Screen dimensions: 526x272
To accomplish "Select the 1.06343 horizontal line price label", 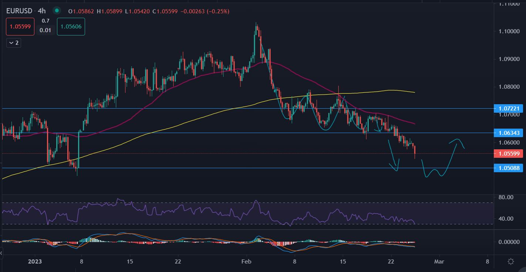I will (508, 133).
